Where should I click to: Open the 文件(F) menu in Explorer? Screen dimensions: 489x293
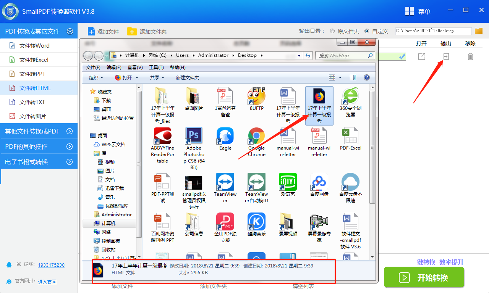coord(93,68)
